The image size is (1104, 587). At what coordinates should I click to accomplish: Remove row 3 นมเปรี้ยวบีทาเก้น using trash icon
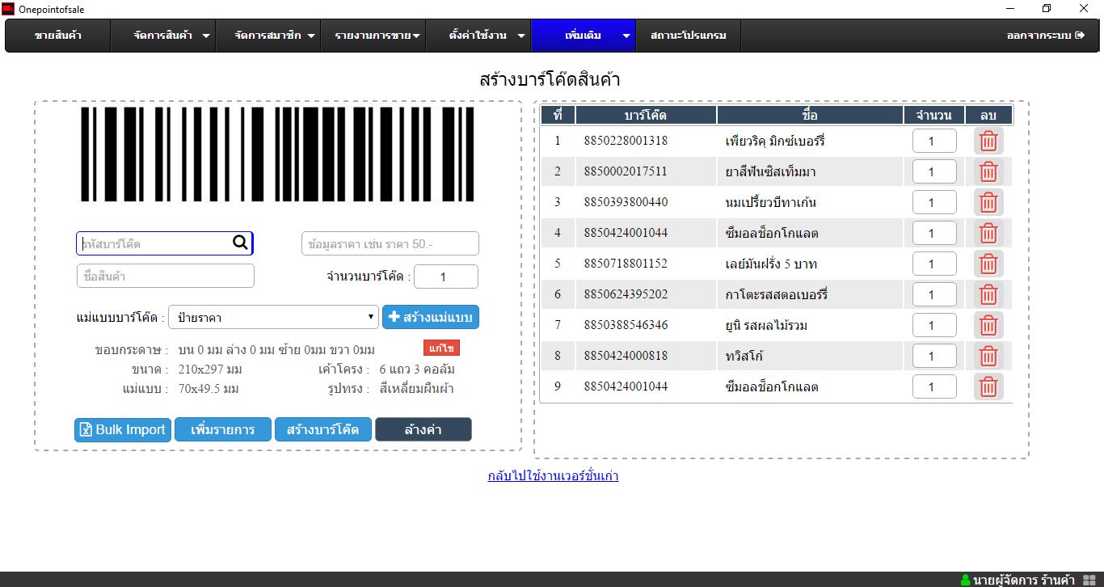point(988,202)
